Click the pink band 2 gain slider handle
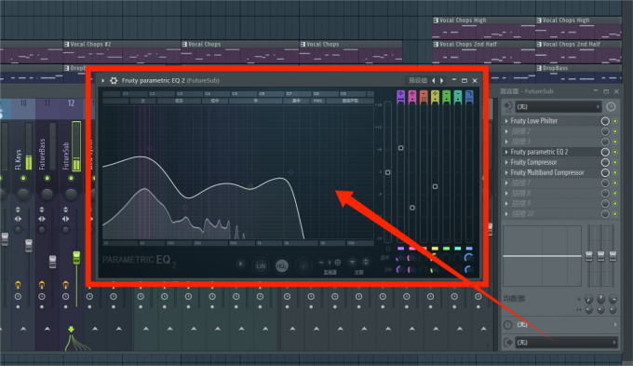Screen dimensions: 633x366 coord(412,208)
